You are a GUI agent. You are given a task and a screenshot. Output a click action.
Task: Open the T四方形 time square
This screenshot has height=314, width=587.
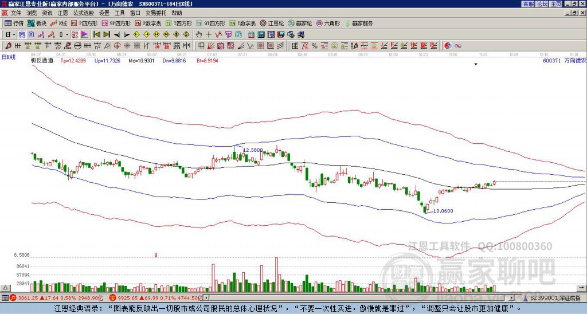(x=179, y=23)
